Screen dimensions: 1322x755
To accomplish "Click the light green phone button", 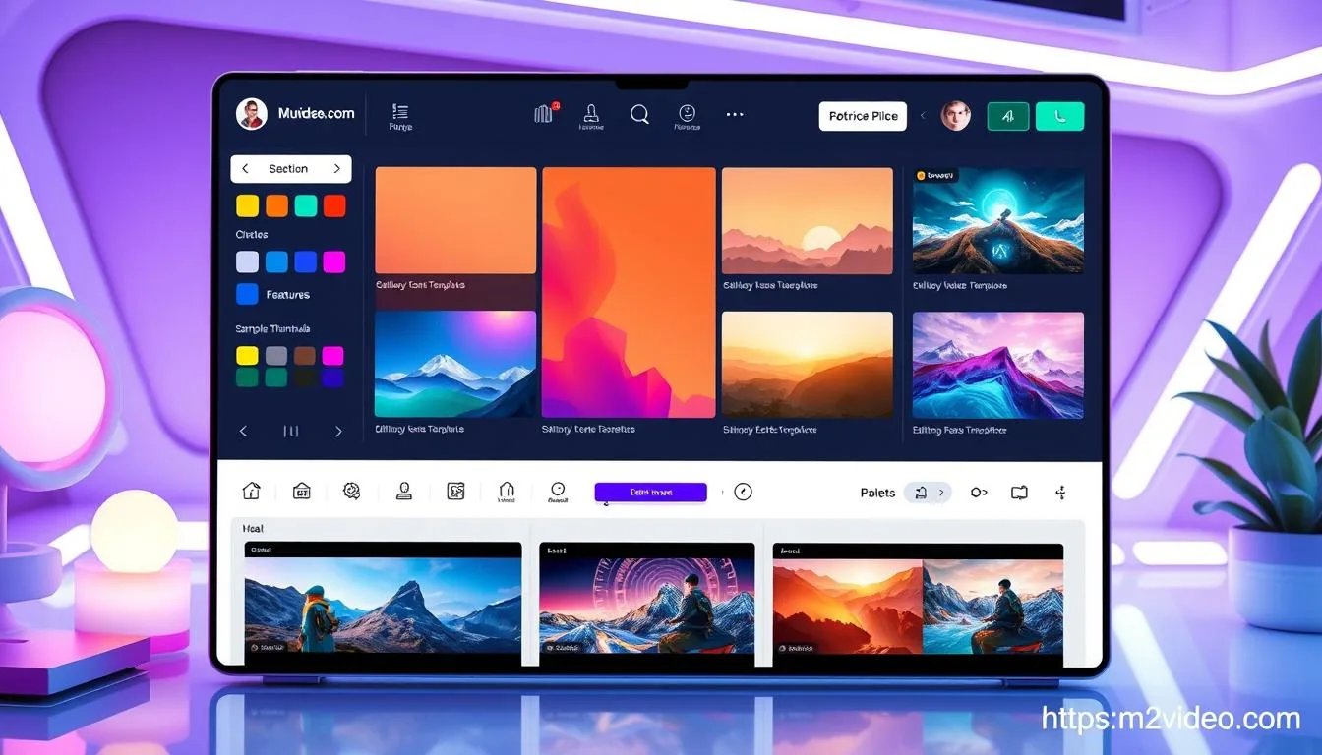I will coord(1059,116).
